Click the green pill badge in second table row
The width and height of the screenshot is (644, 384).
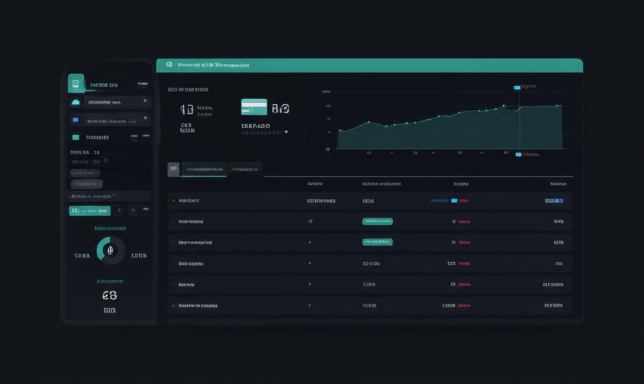point(377,221)
